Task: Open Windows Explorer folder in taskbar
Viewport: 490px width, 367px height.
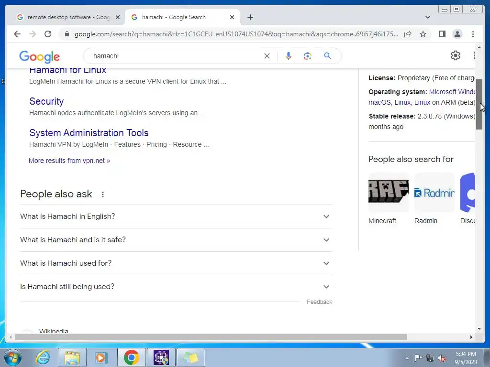Action: [72, 357]
